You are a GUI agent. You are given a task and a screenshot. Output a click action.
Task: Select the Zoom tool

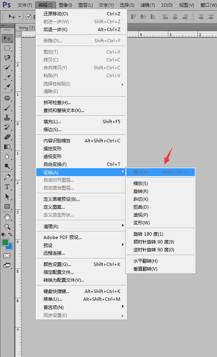pos(7,227)
